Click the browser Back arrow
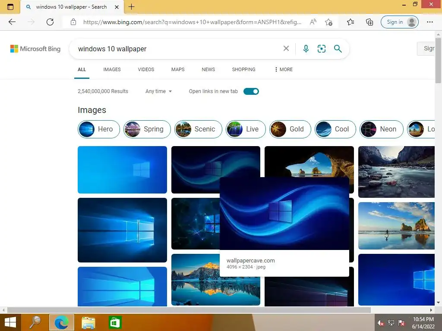 point(12,22)
